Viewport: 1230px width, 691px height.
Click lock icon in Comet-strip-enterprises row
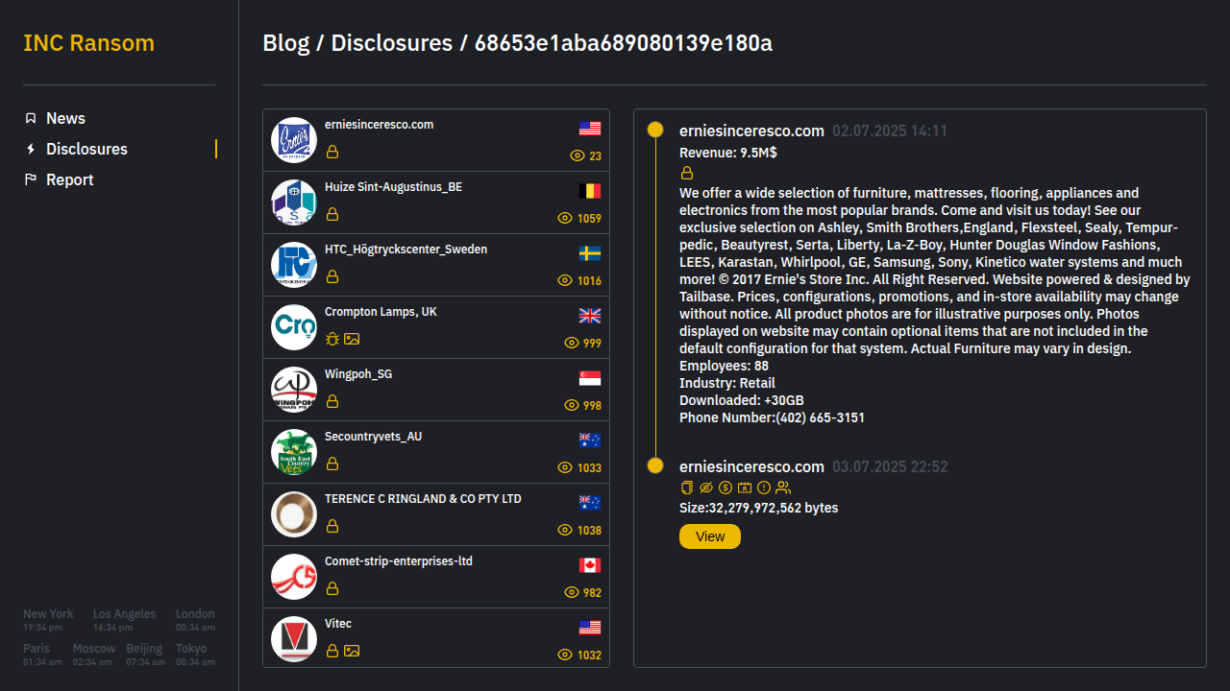[x=332, y=588]
